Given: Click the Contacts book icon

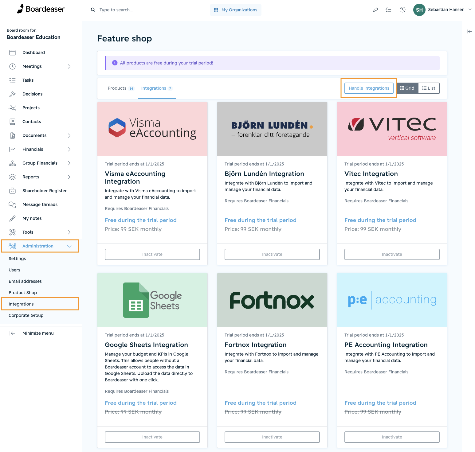Looking at the screenshot, I should click(x=12, y=122).
